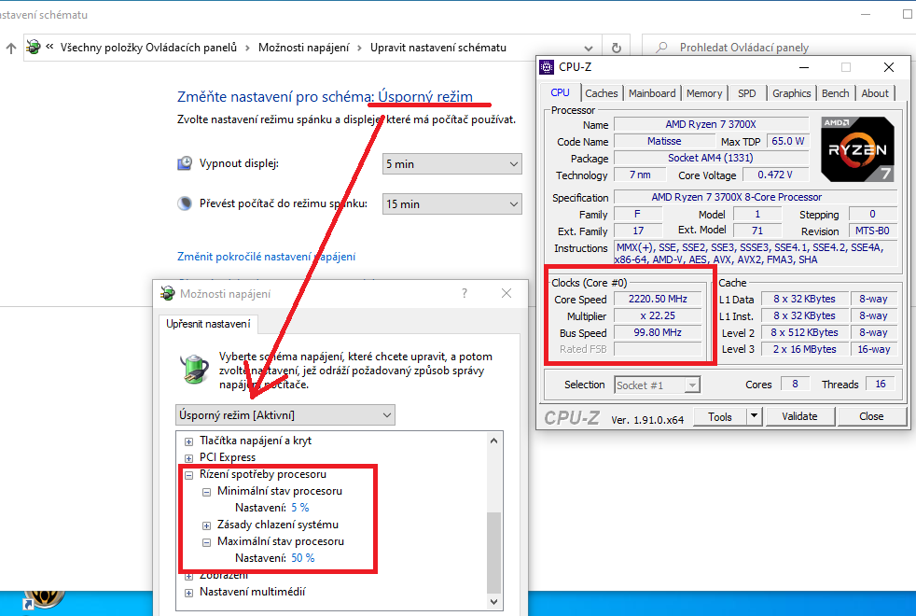Click the Max TDP 65.0 W value
Screen dimensions: 916x616
click(788, 142)
